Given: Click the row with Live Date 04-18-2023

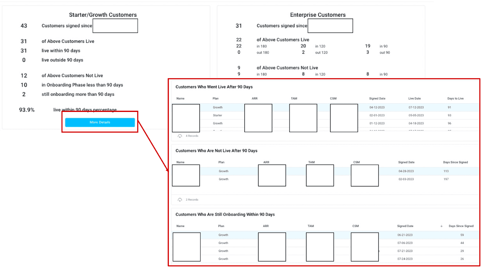Looking at the screenshot, I should pyautogui.click(x=416, y=123).
